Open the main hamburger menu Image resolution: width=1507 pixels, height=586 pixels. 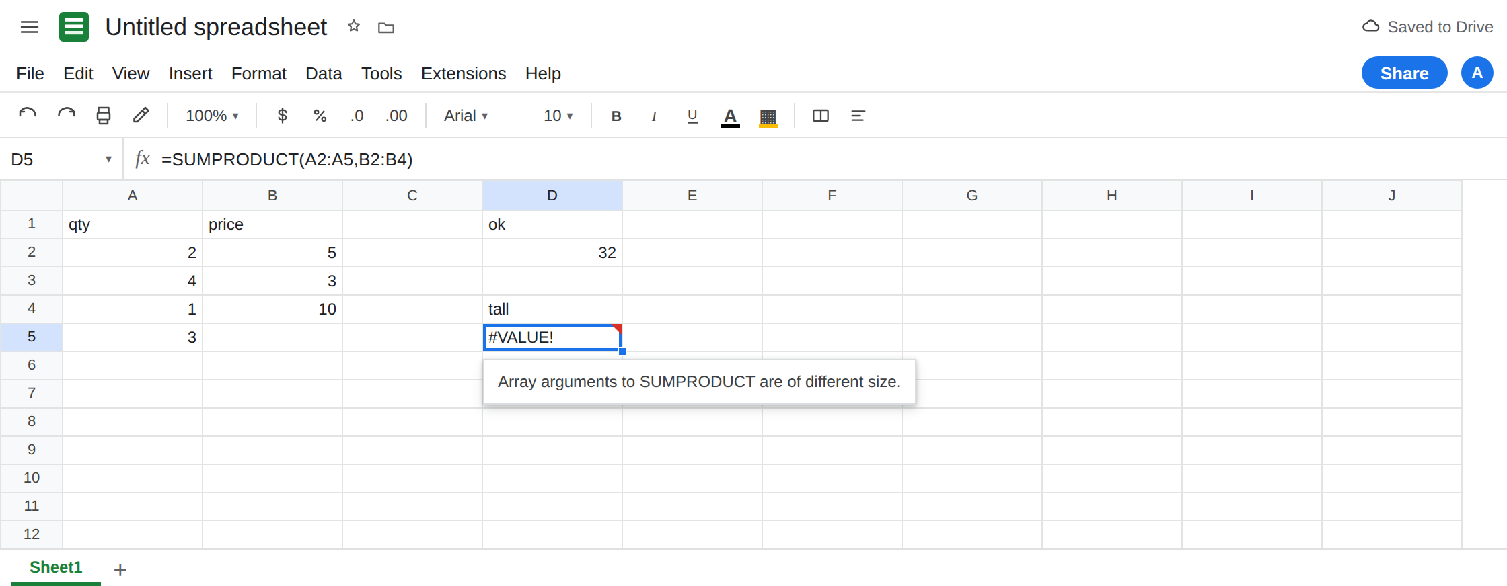30,27
